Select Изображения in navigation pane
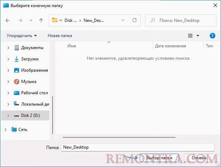This screenshot has height=167, width=221. [35, 70]
